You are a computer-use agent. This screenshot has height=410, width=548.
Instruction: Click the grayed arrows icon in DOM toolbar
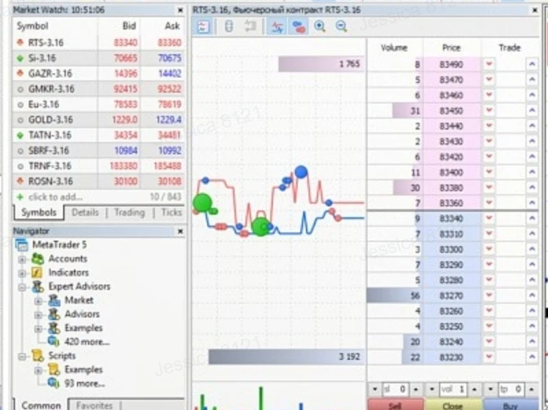pyautogui.click(x=250, y=27)
